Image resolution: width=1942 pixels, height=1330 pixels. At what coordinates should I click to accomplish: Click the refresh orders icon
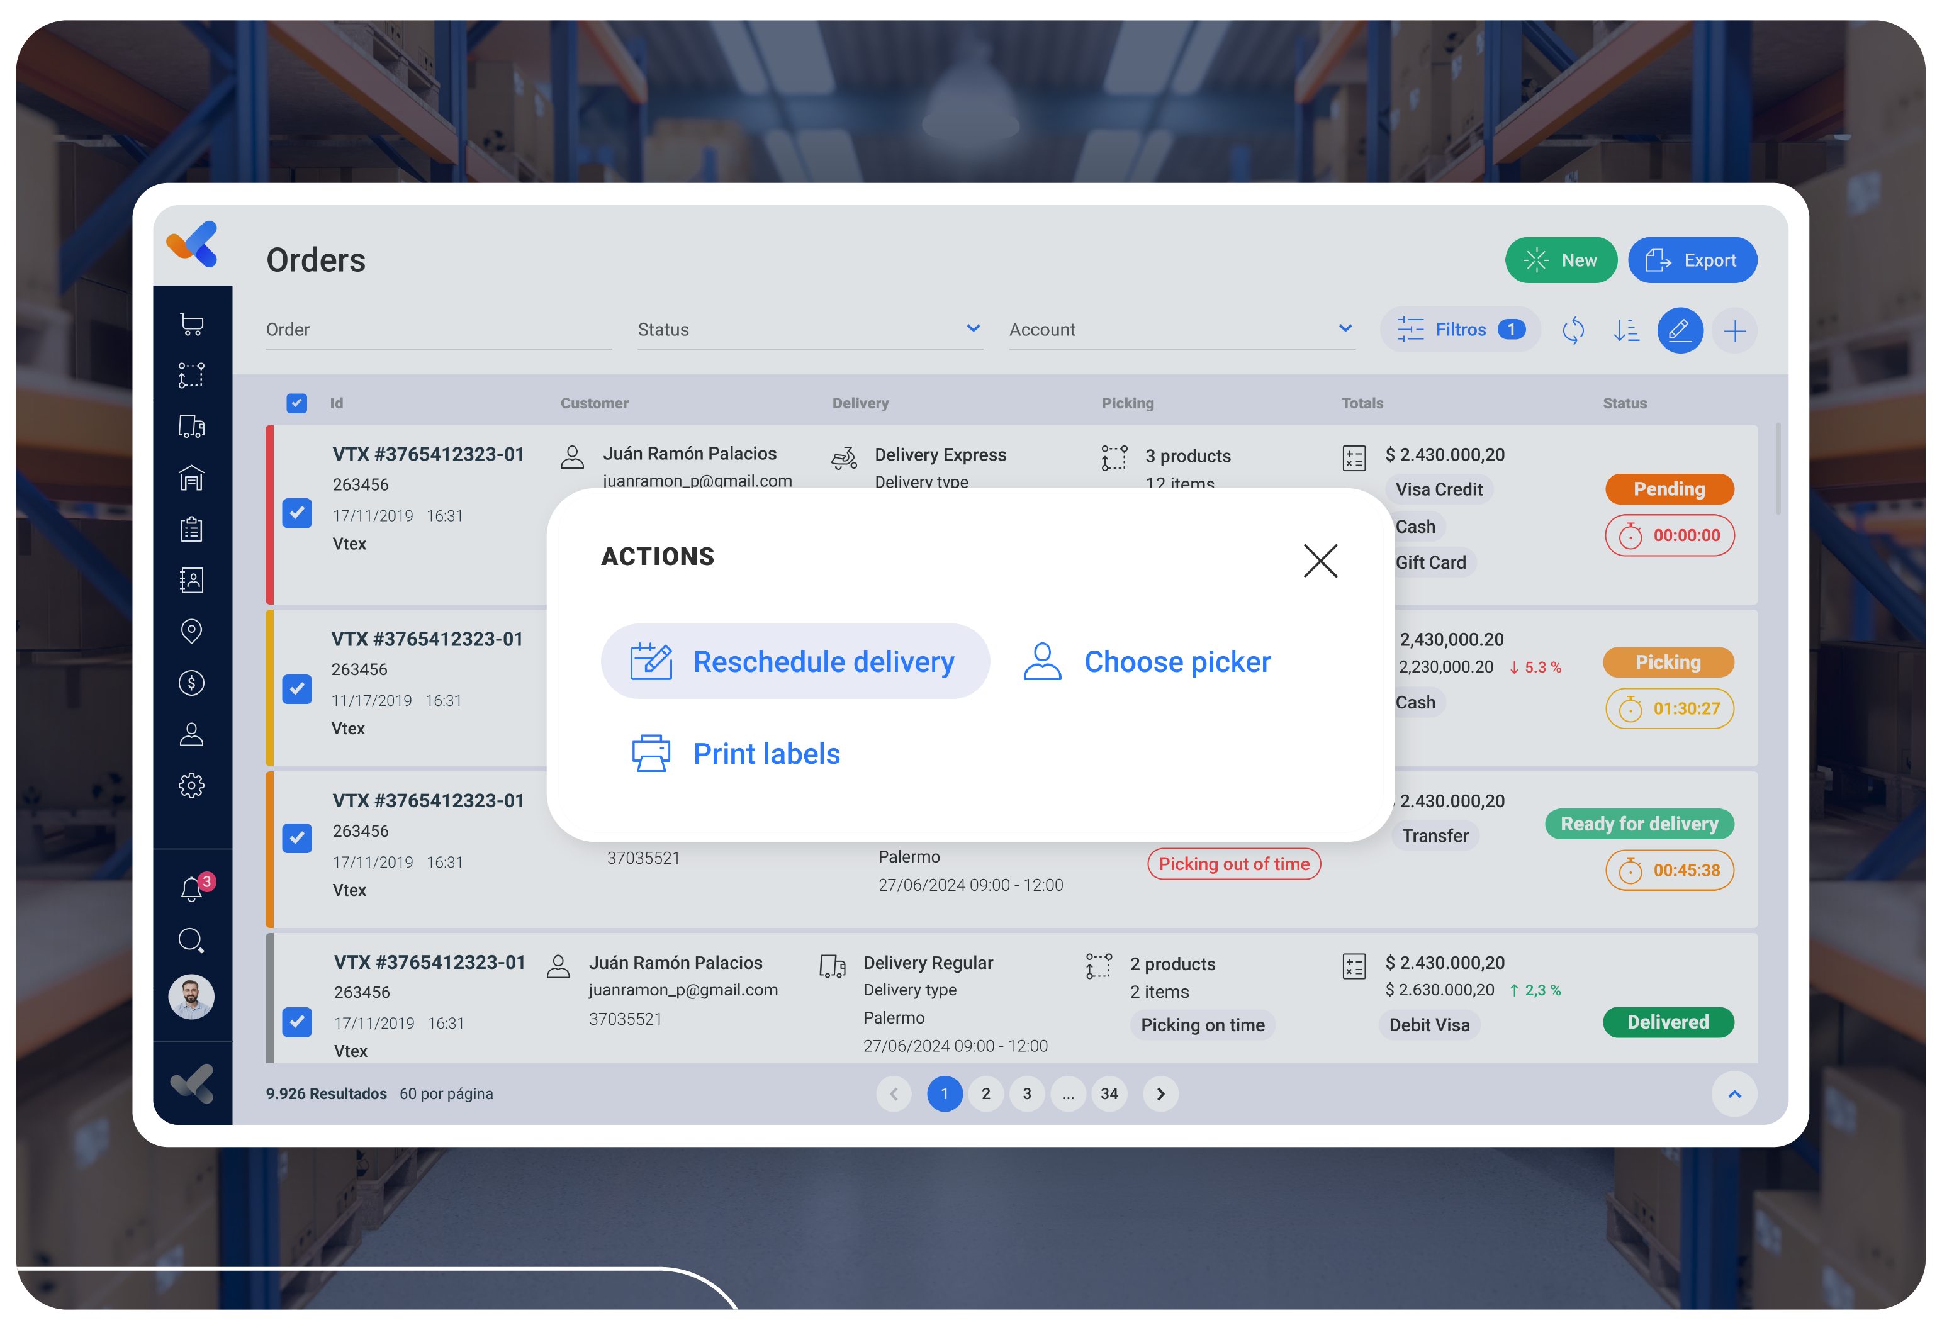pos(1573,330)
